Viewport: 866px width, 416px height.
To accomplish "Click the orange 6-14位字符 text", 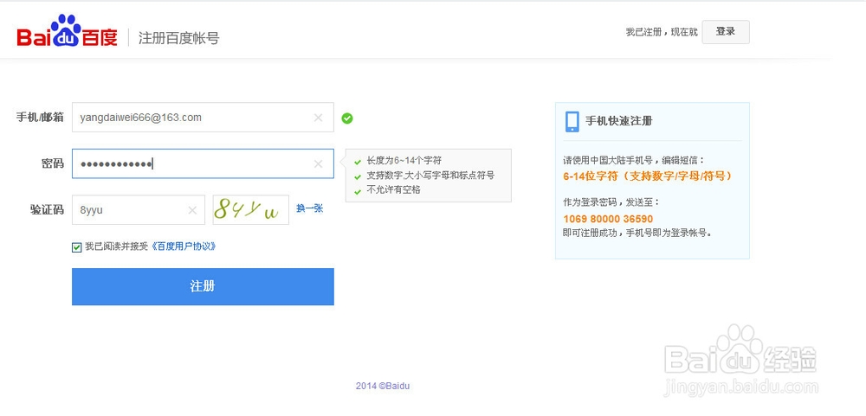I will (649, 176).
